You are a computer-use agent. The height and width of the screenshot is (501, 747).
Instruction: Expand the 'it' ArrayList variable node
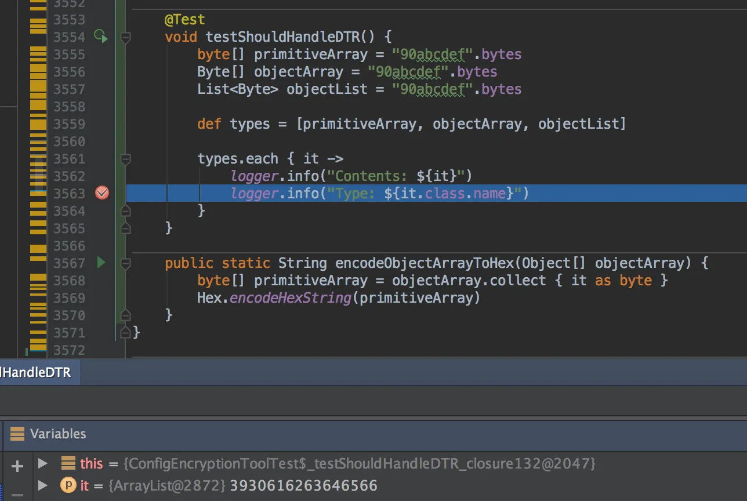point(42,485)
